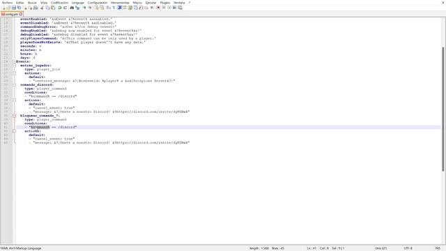The height and width of the screenshot is (251, 446).
Task: Click the 'YAML Ain't Markup Language' status field
Action: click(21, 248)
